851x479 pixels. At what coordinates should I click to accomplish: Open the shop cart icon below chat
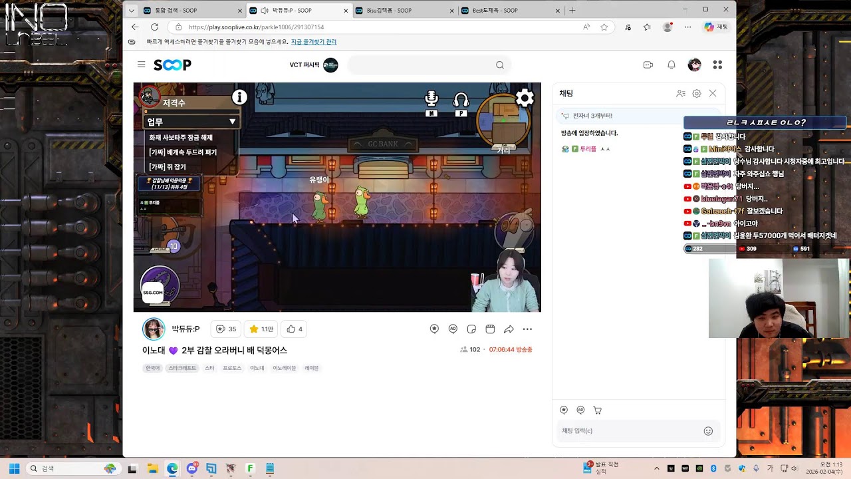(598, 410)
